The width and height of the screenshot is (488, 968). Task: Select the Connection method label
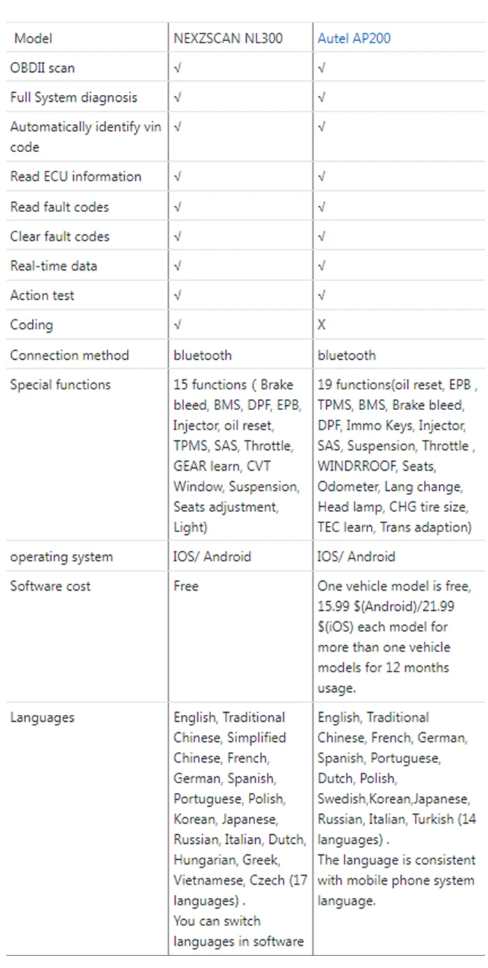click(x=70, y=355)
